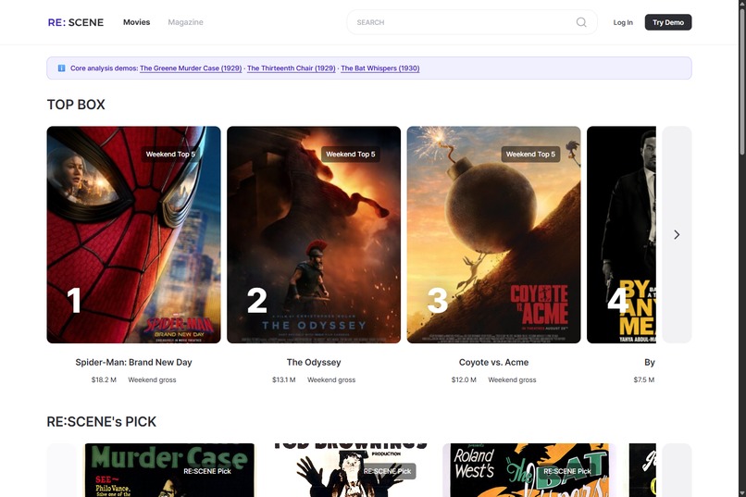The width and height of the screenshot is (746, 497).
Task: Switch to the Magazine nav tab
Action: (x=185, y=22)
